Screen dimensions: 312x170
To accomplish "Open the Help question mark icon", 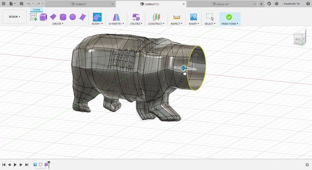I will pos(308,4).
